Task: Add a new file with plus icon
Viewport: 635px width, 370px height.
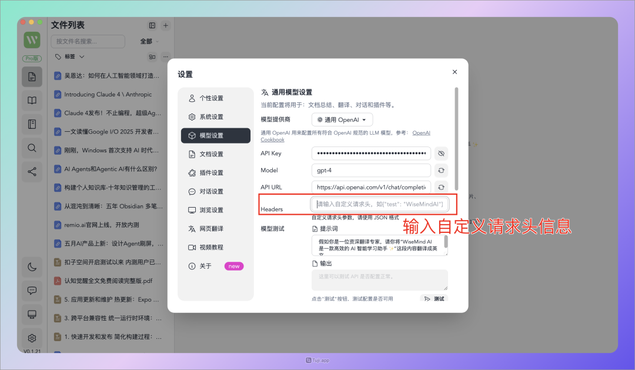Action: tap(166, 25)
